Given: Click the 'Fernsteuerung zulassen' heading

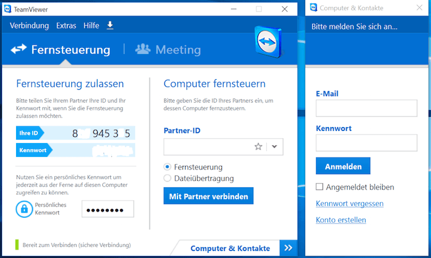Looking at the screenshot, I should 70,83.
